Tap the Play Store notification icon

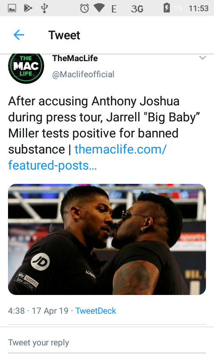(x=28, y=8)
